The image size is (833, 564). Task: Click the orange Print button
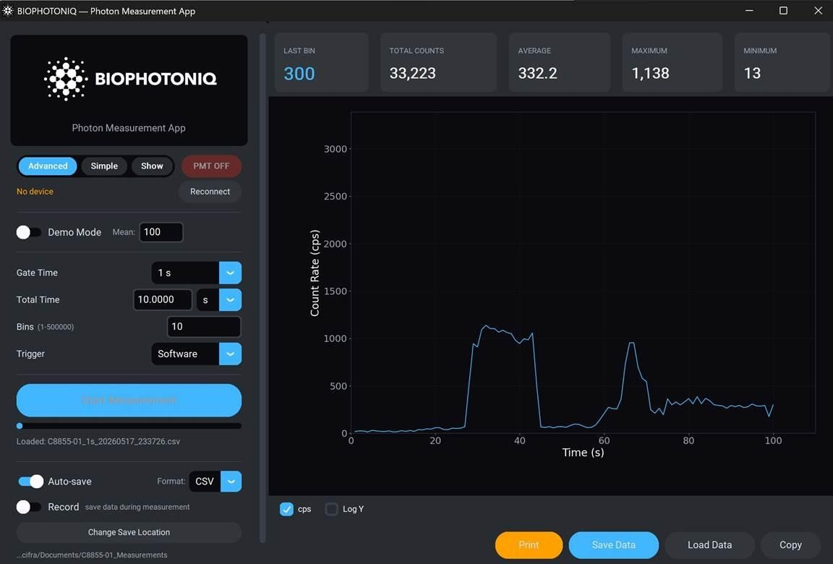click(529, 545)
